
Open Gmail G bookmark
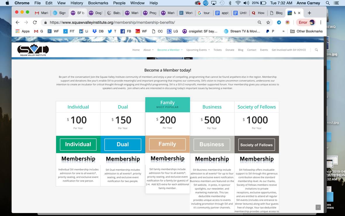point(39,31)
